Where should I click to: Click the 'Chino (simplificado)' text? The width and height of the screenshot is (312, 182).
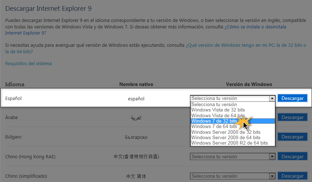[26, 176]
